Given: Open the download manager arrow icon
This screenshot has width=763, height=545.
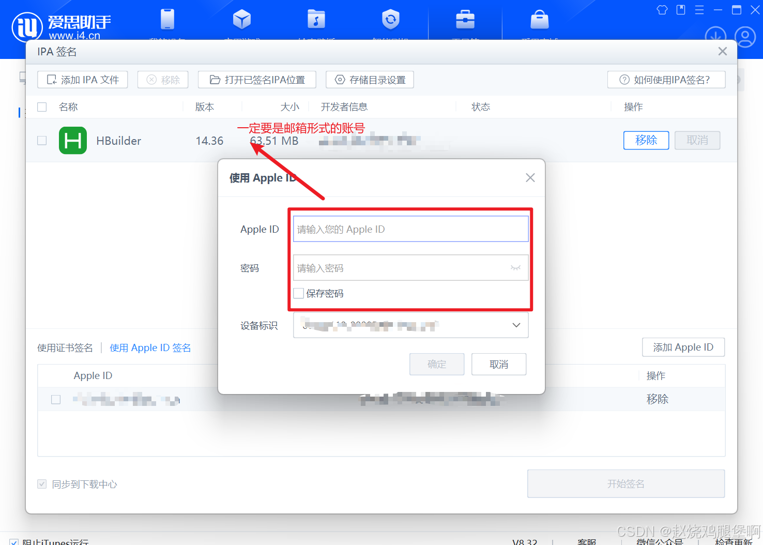Looking at the screenshot, I should [x=715, y=37].
